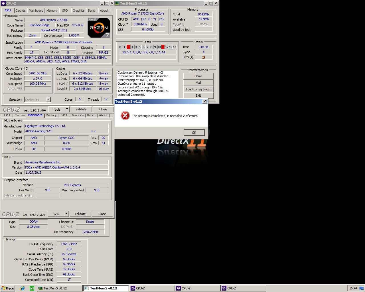Launch Internet Explorer from the quick launch
Viewport: 365px width, 292px height.
(x=23, y=288)
